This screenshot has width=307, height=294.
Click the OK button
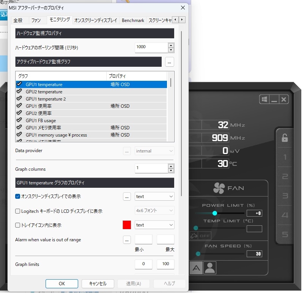(62, 284)
